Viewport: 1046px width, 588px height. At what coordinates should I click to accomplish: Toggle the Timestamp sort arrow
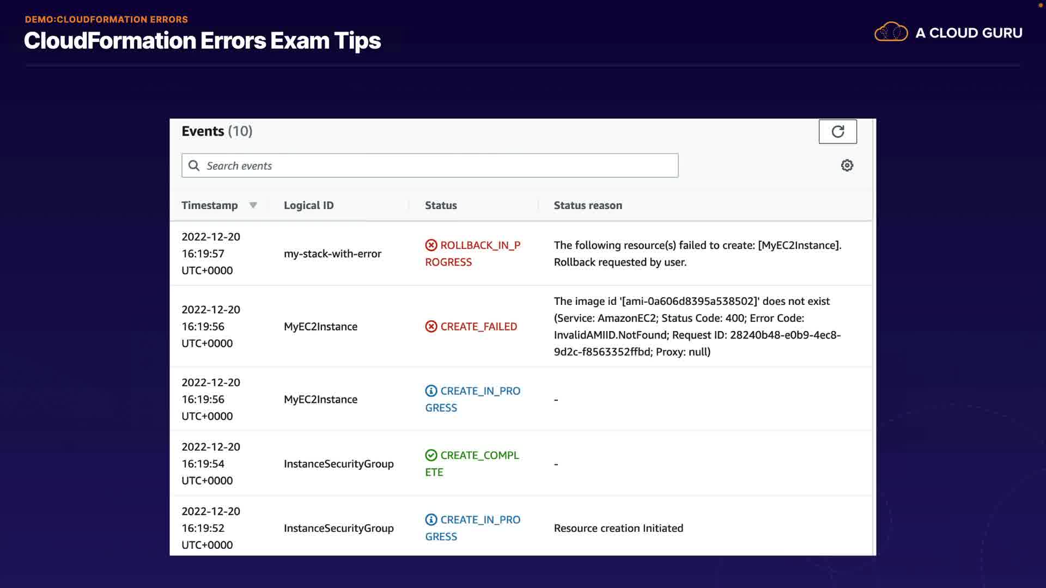coord(253,205)
